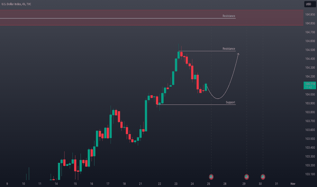The height and width of the screenshot is (187, 317).
Task: Click the 103.900 price axis label
Action: [310, 103]
